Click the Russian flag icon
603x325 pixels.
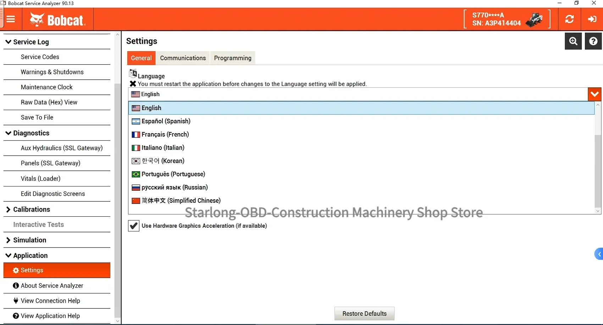135,188
